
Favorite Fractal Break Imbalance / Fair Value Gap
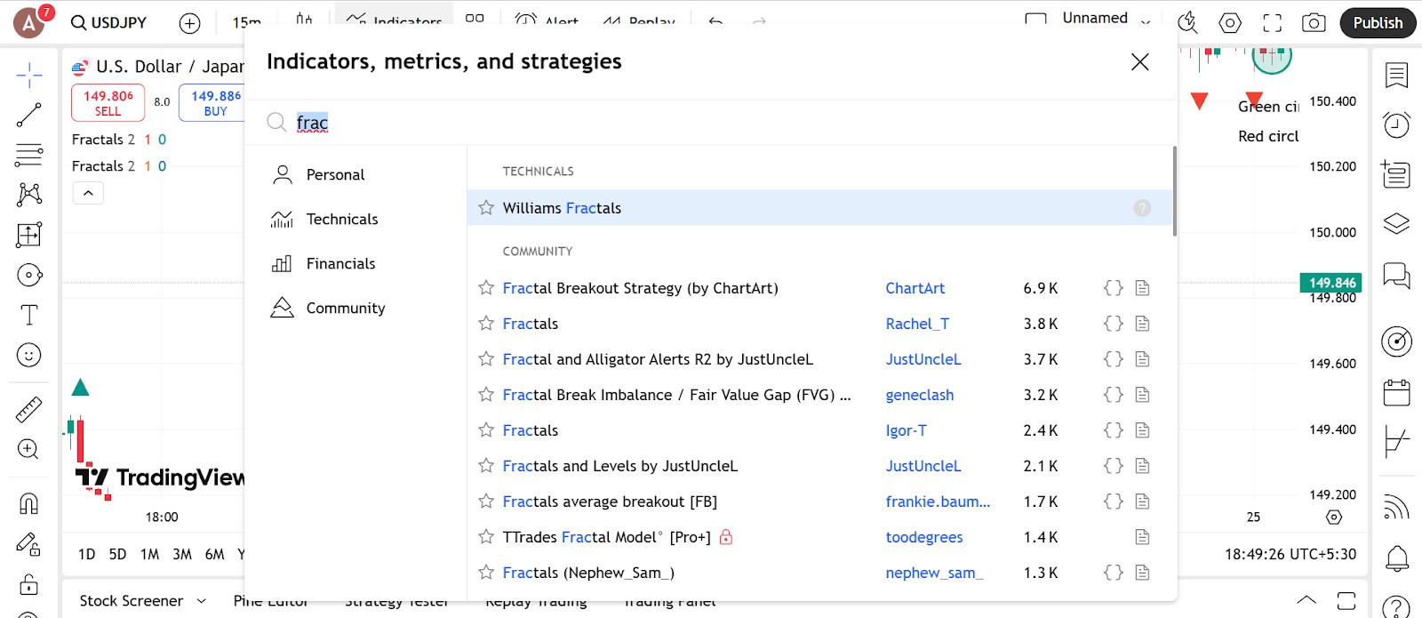click(x=486, y=394)
